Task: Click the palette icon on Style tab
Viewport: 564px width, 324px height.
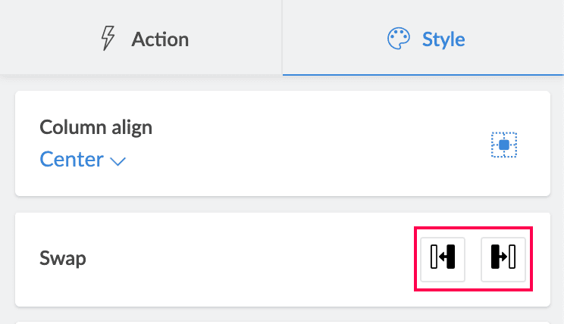Action: click(399, 39)
